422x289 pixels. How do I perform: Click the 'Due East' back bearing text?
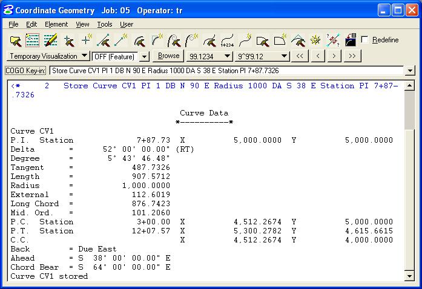(97, 249)
